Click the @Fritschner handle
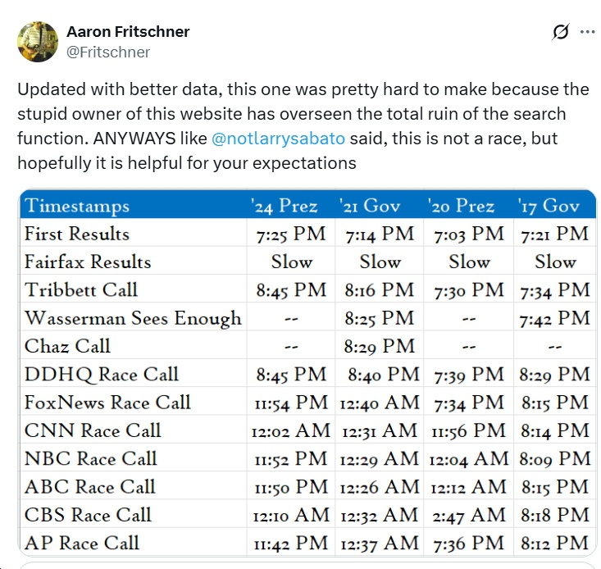601x569 pixels. pos(107,52)
